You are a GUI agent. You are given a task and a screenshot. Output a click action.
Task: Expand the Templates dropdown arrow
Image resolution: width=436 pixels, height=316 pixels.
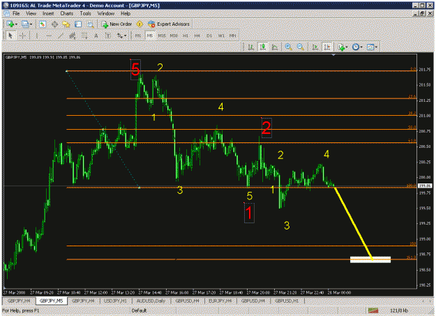[376, 47]
